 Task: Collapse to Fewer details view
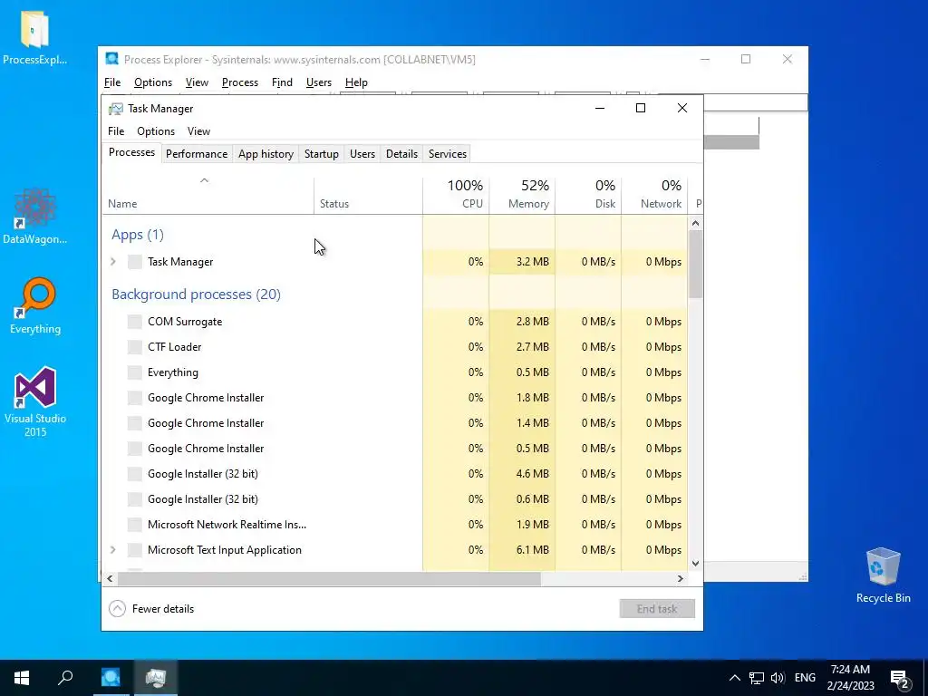(x=151, y=608)
